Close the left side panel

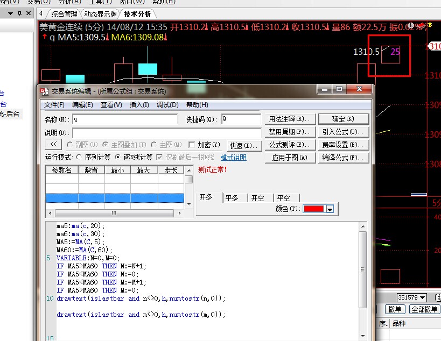(x=29, y=13)
